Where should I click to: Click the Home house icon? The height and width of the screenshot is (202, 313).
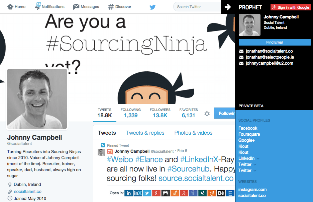coord(10,7)
